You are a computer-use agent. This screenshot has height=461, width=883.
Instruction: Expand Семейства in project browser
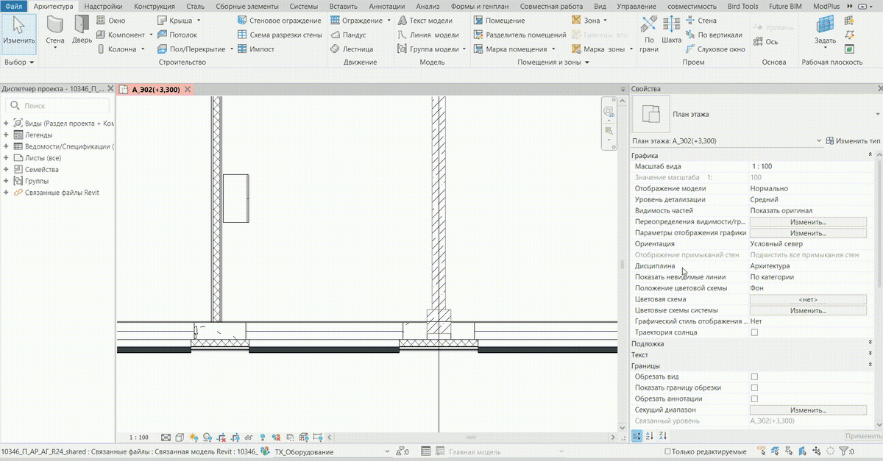click(6, 169)
